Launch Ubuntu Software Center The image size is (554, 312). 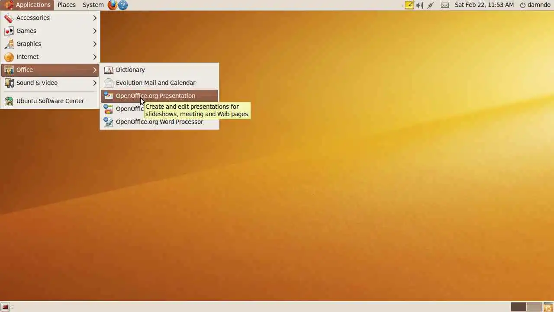pyautogui.click(x=50, y=101)
